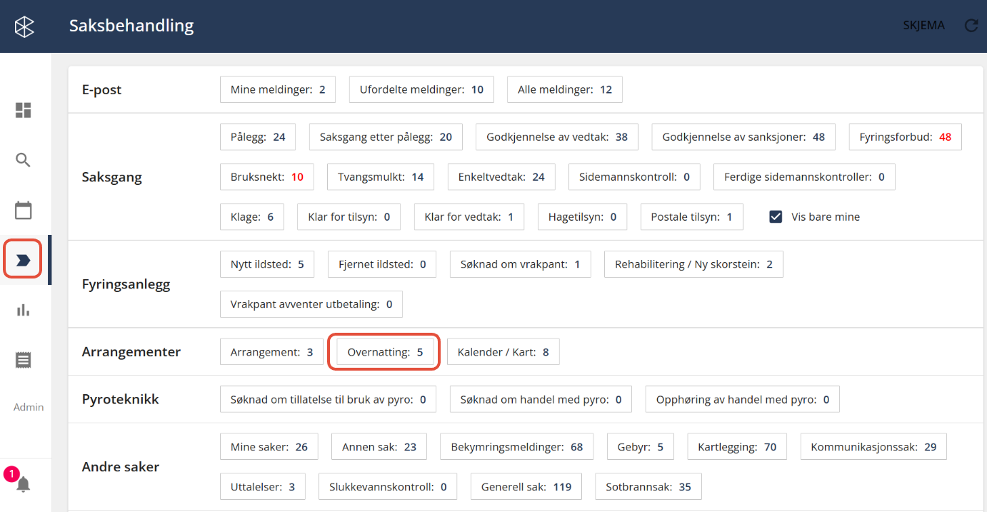Viewport: 987px width, 512px height.
Task: Open Fjernet ildsted: 0
Action: point(382,264)
